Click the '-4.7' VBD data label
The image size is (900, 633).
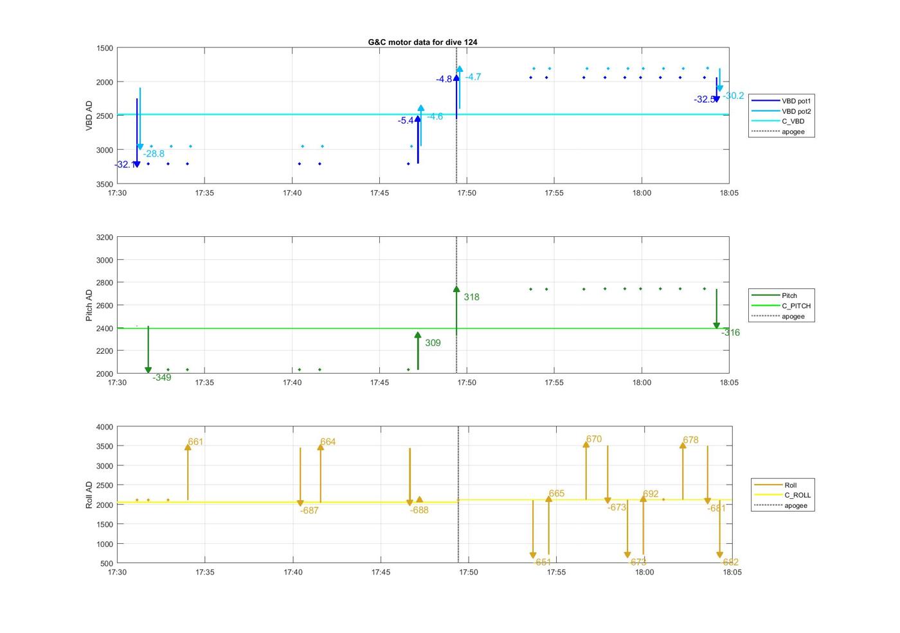pos(473,76)
